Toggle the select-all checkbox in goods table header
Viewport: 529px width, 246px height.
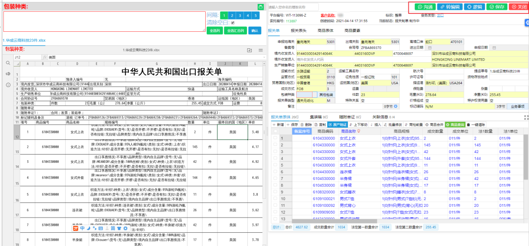pos(276,132)
